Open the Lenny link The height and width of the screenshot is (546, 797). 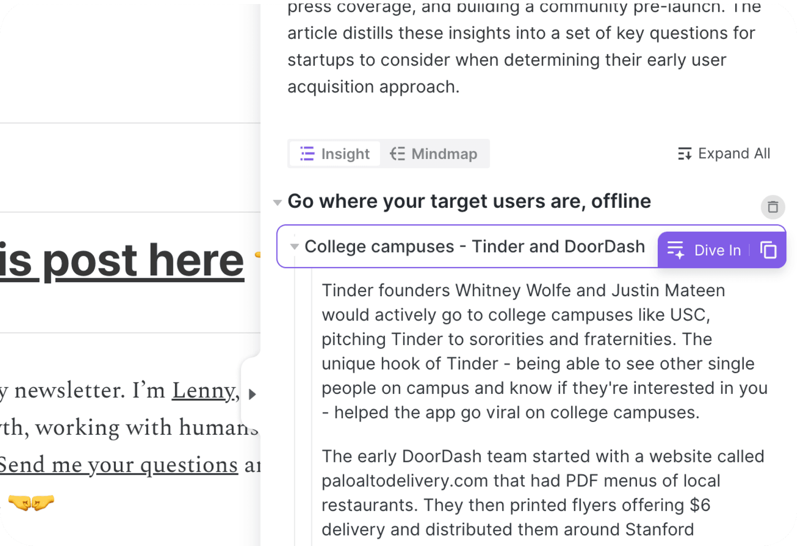203,391
